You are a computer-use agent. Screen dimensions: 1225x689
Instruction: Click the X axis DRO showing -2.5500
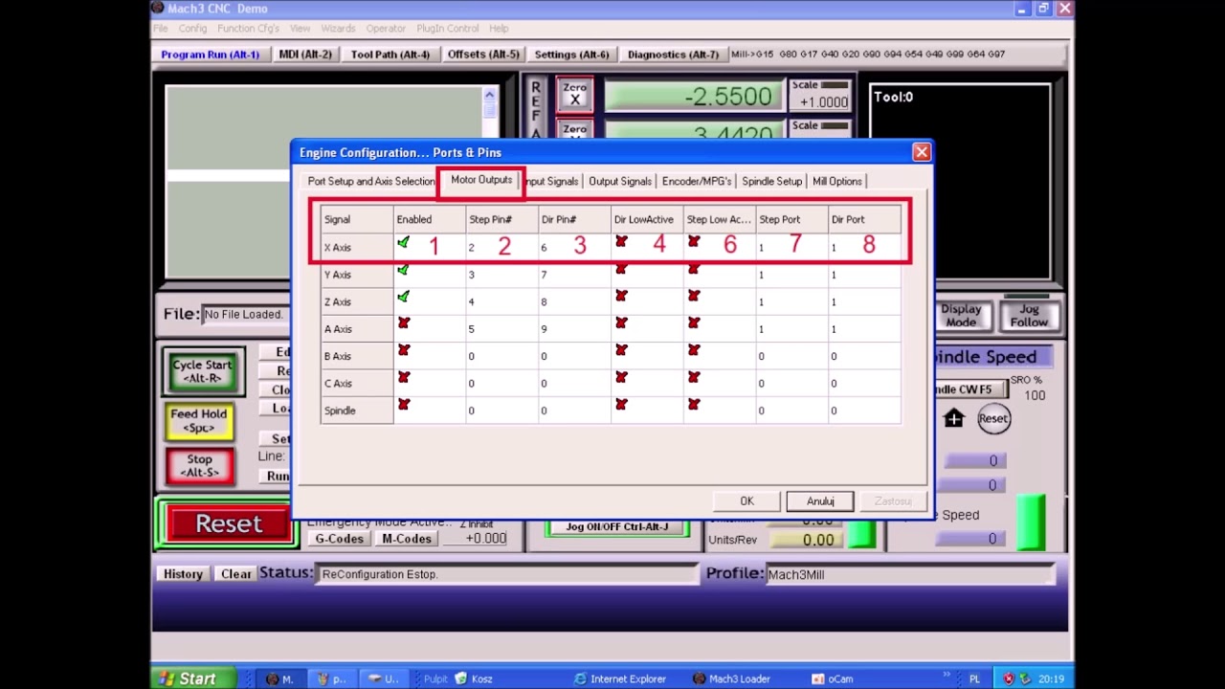coord(694,97)
